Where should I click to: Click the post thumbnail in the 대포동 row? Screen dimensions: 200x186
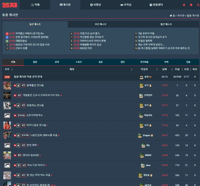[7, 175]
